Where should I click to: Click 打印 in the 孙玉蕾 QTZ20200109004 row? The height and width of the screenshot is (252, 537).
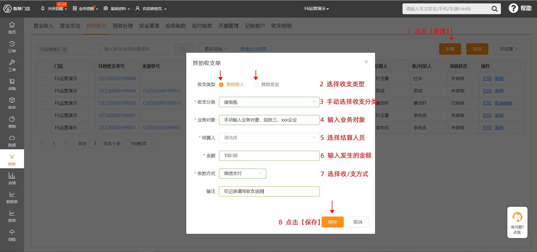coord(487,79)
